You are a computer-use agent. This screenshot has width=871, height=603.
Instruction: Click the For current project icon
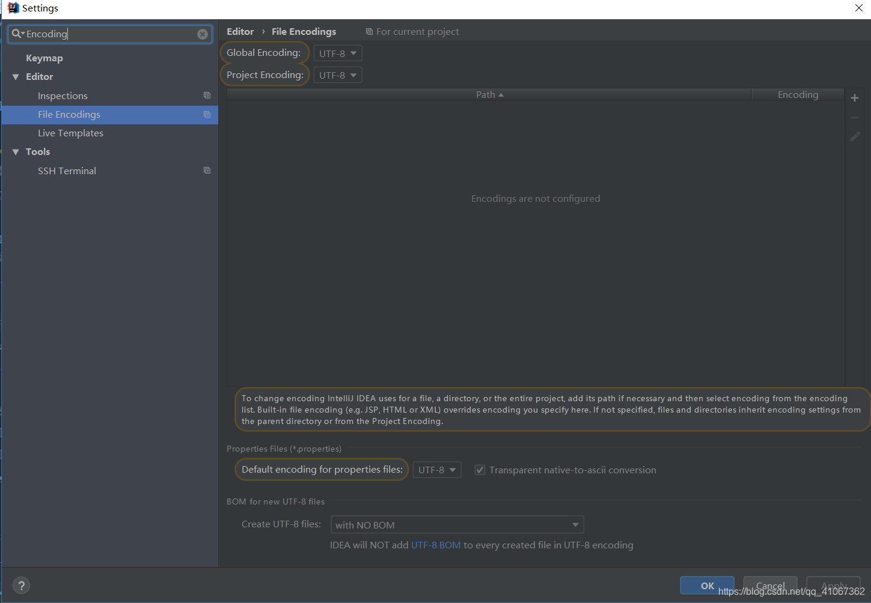point(369,31)
